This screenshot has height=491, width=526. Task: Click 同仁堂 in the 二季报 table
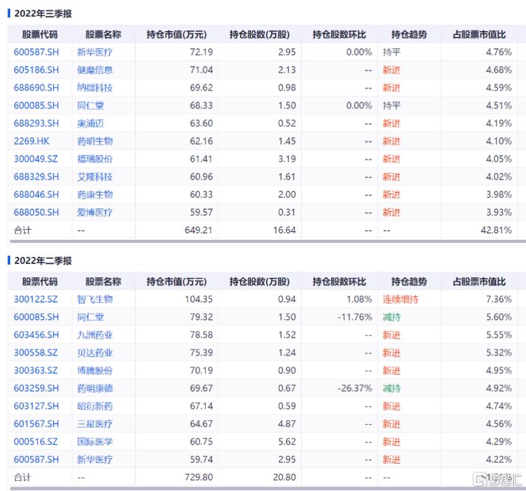[91, 317]
